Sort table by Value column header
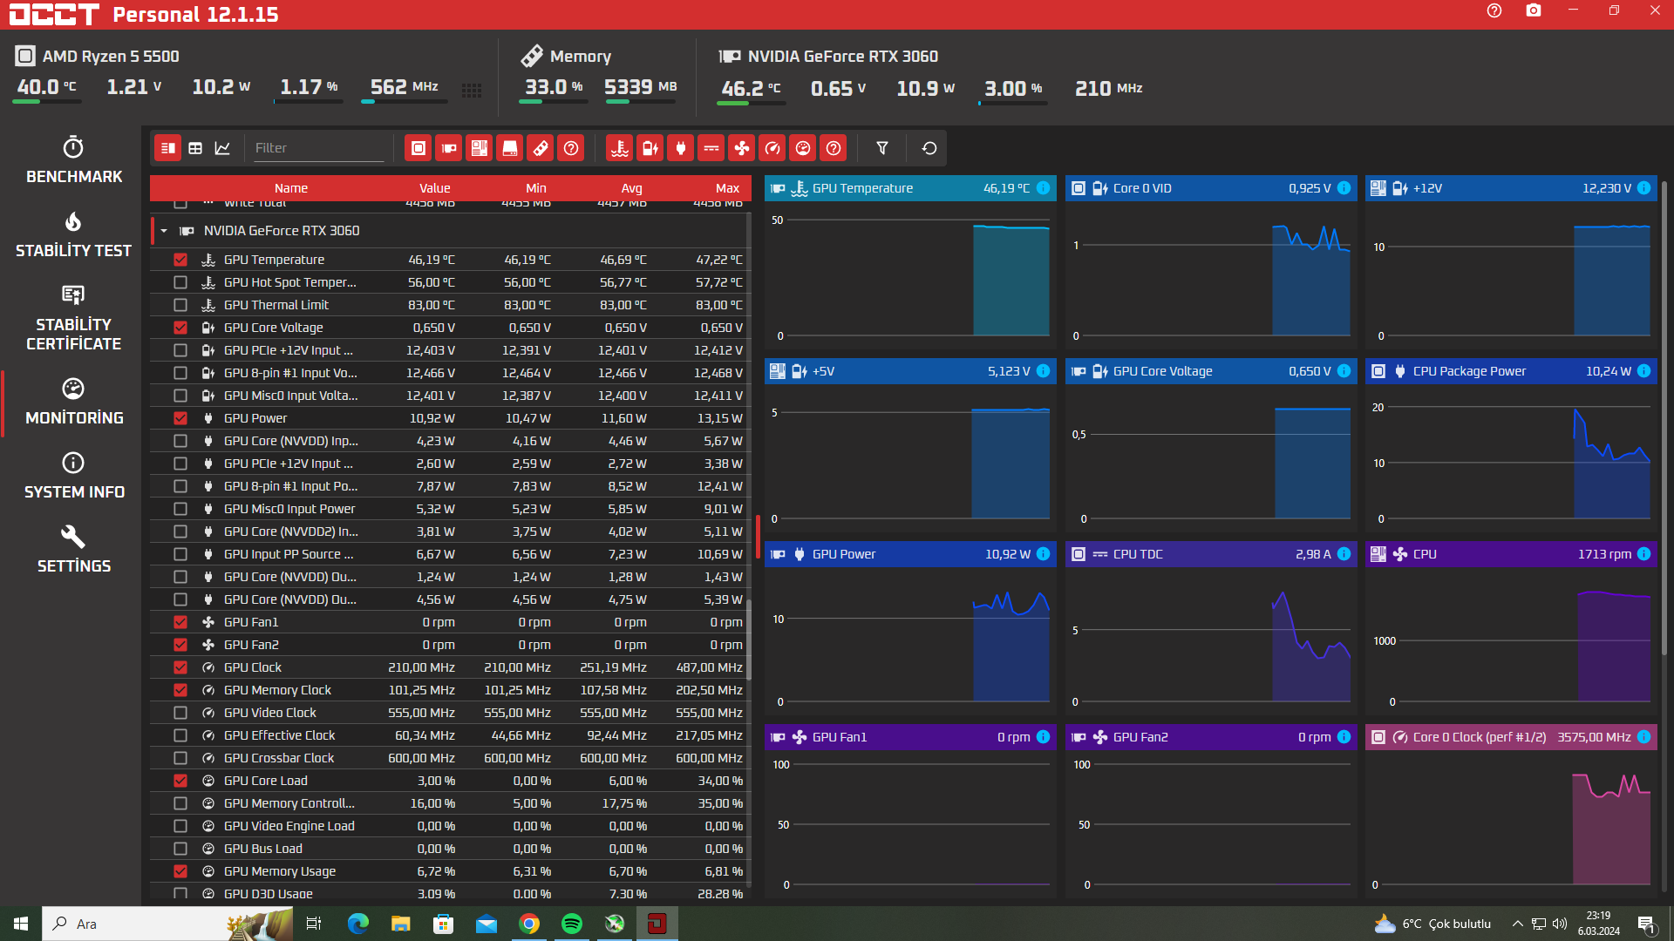The width and height of the screenshot is (1674, 941). coord(434,188)
